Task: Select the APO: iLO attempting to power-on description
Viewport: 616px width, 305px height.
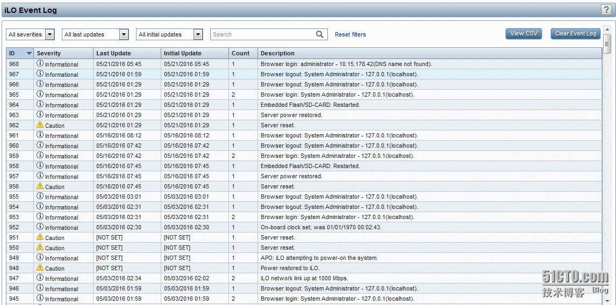Action: tap(319, 258)
